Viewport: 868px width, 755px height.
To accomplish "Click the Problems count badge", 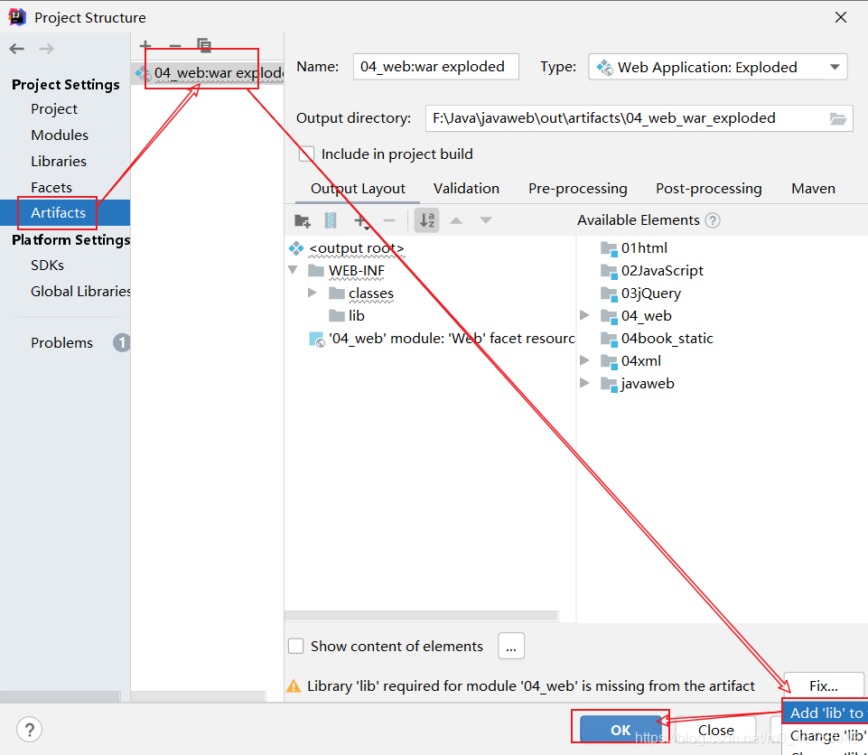I will 122,342.
